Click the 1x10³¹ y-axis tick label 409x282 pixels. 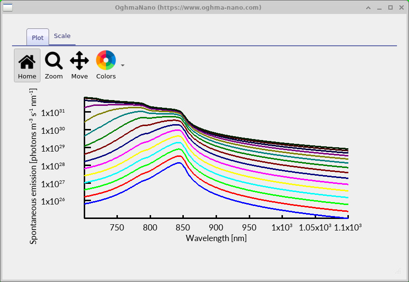[53, 113]
